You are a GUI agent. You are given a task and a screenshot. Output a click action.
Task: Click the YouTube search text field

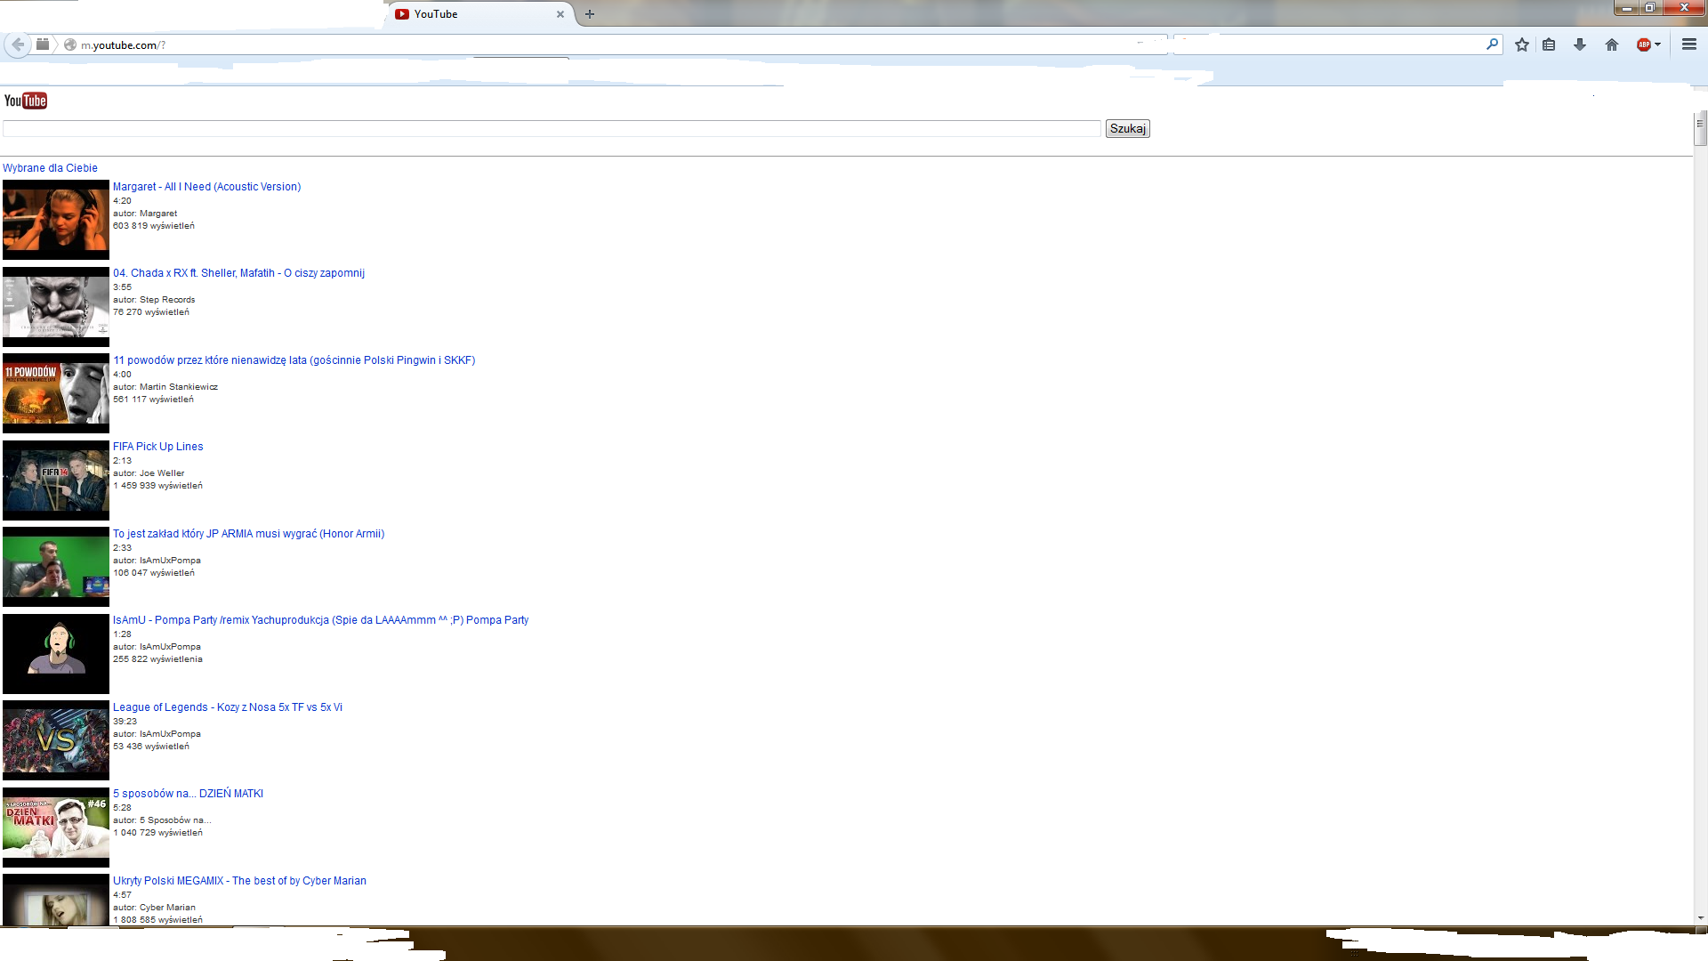[552, 129]
